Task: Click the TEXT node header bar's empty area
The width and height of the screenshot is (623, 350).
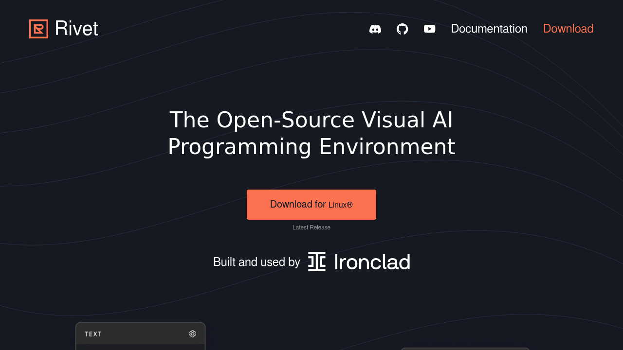Action: tap(145, 334)
